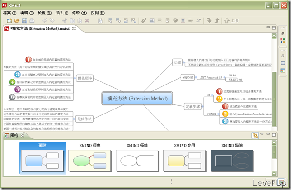Open the 檔案 (F) menu
The width and height of the screenshot is (291, 190).
(9, 13)
